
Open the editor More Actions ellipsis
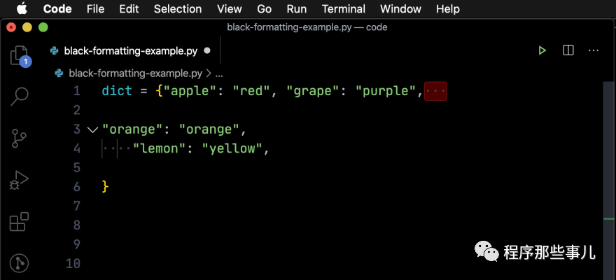pyautogui.click(x=594, y=50)
